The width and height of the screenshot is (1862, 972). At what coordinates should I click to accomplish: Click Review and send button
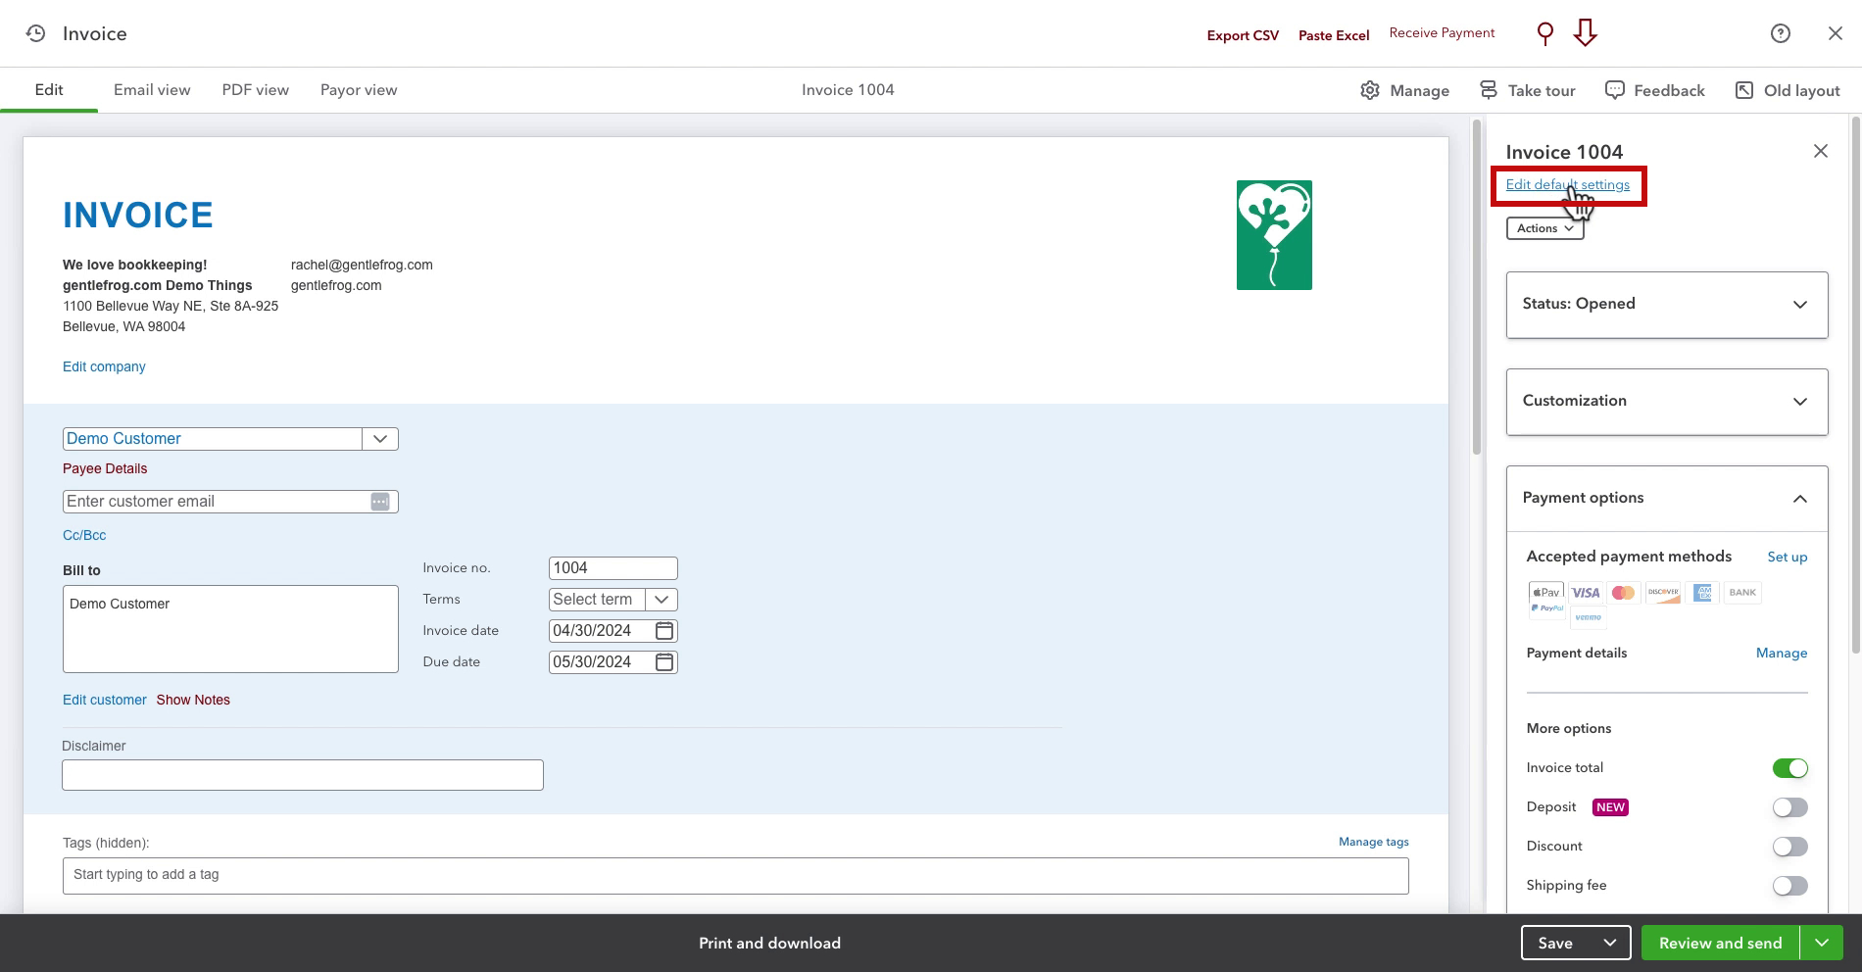(x=1720, y=943)
